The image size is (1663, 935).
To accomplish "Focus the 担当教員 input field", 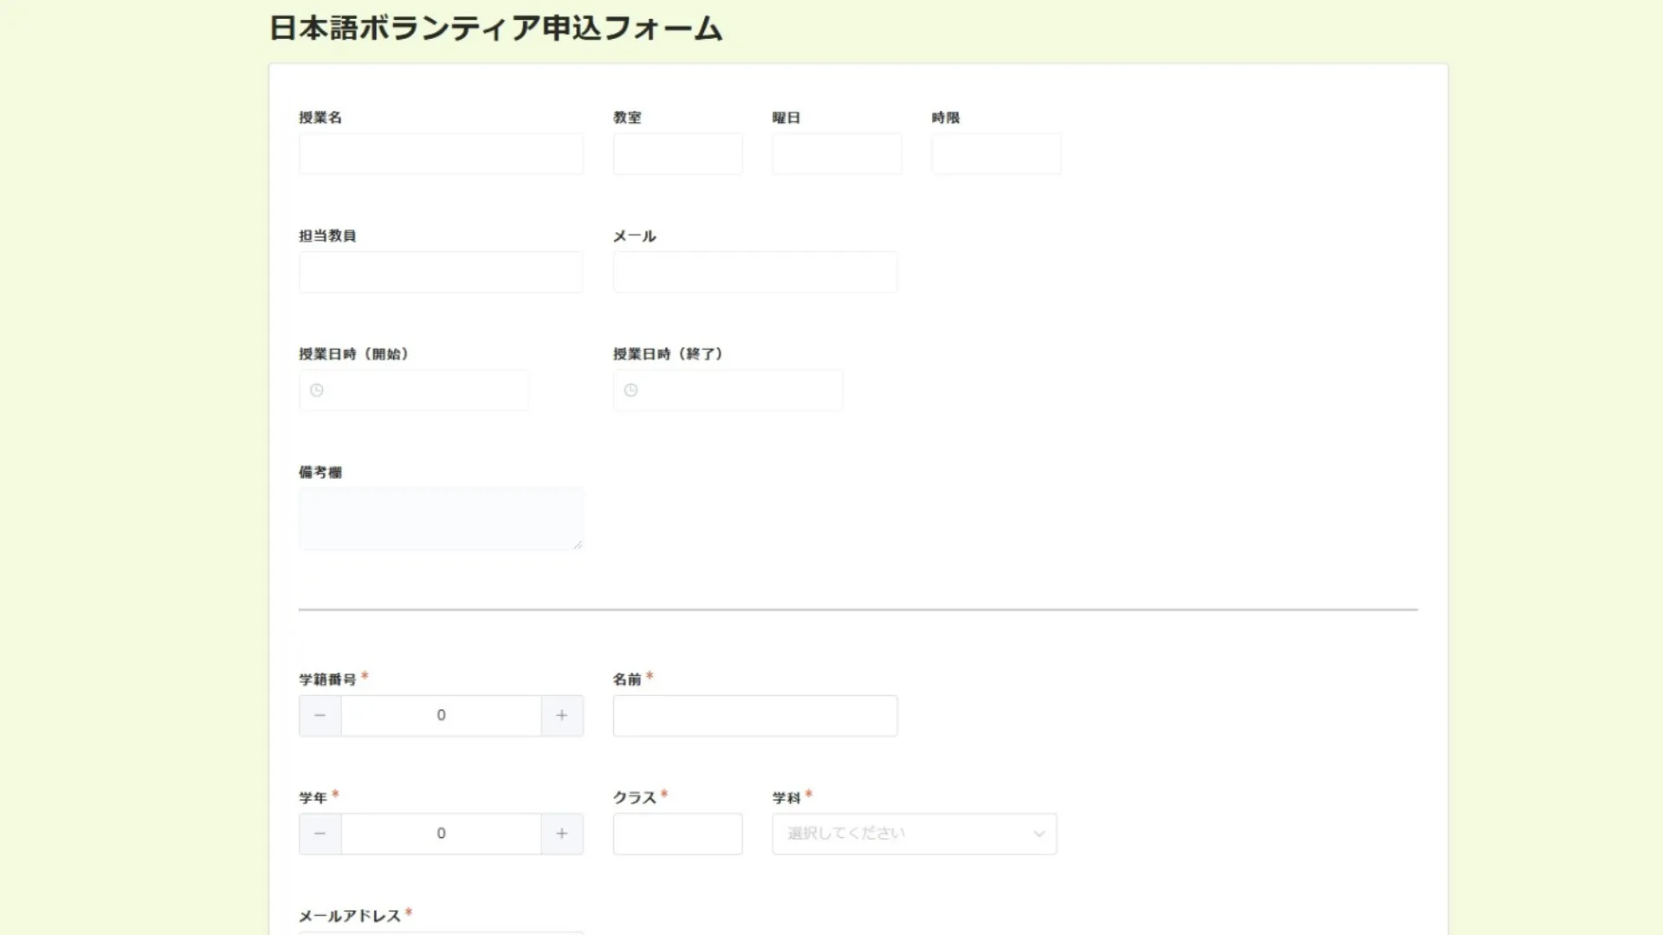I will click(441, 272).
